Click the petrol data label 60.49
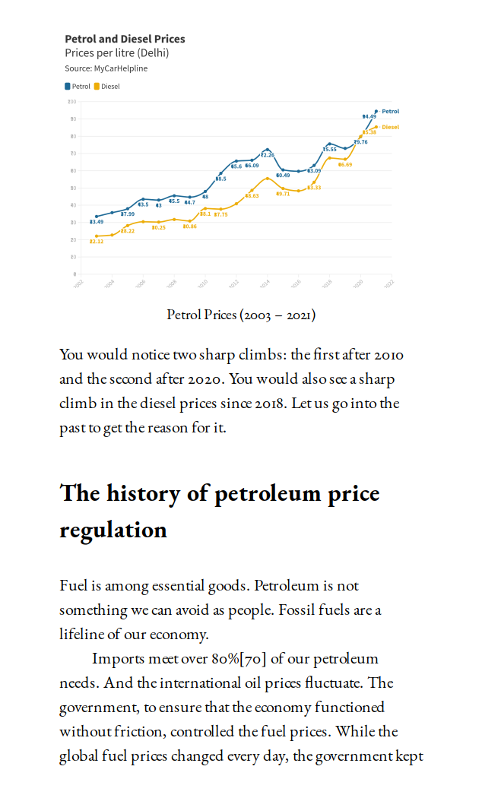The image size is (482, 798). (x=283, y=175)
